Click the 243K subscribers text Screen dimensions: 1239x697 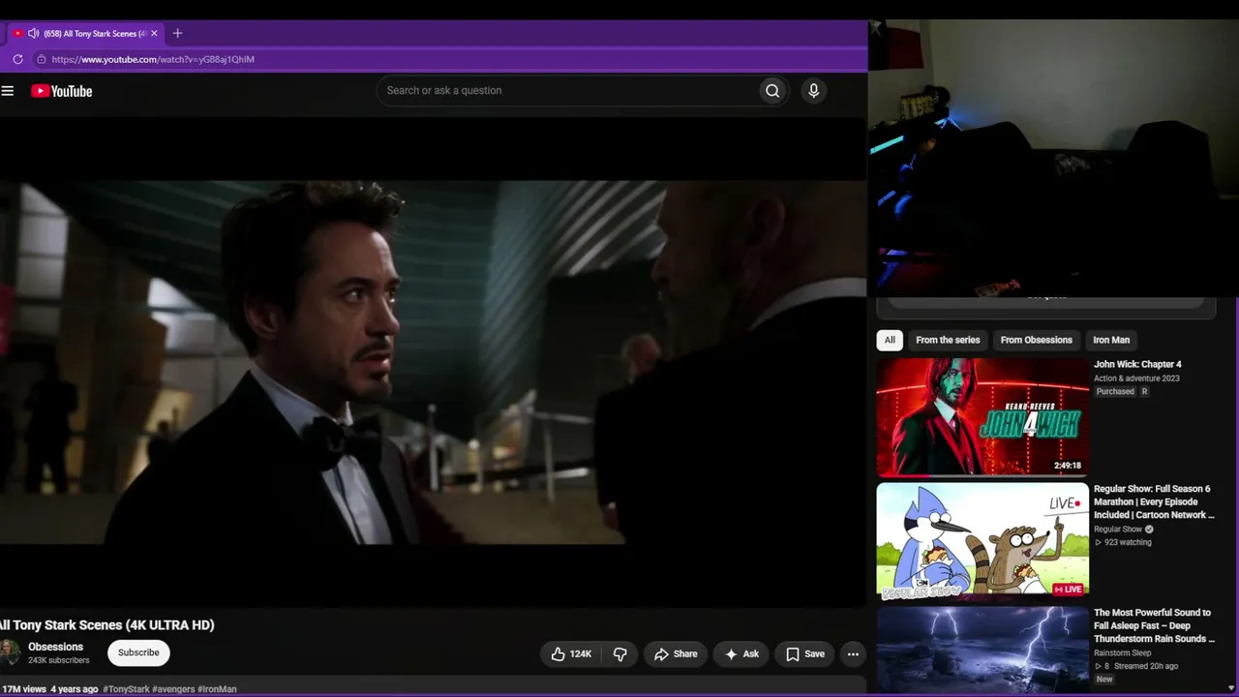pyautogui.click(x=59, y=660)
